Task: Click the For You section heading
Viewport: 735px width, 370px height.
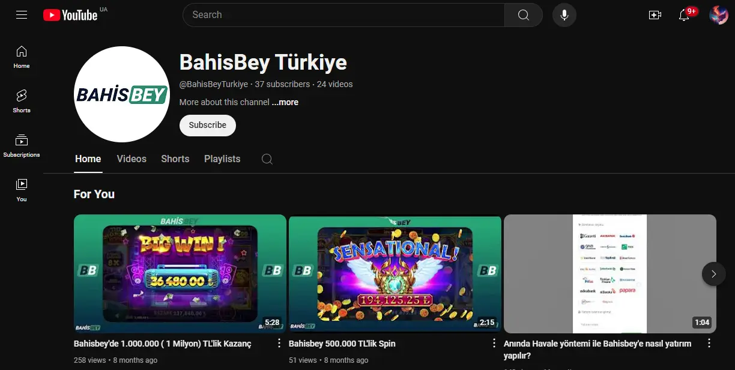Action: click(x=94, y=194)
